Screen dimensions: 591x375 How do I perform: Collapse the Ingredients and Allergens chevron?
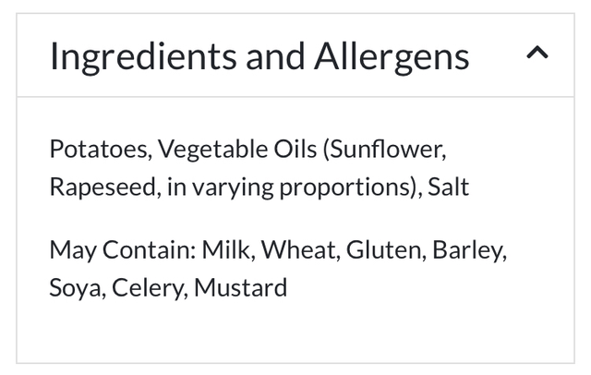tap(537, 54)
